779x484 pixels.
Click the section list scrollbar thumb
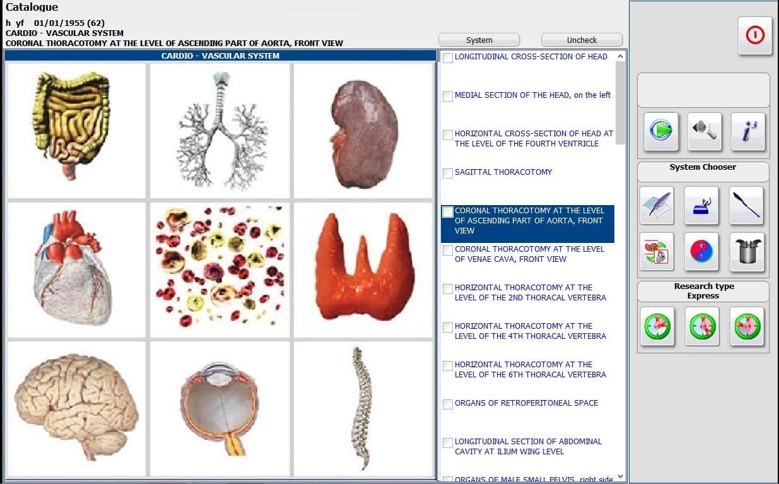coord(620,103)
